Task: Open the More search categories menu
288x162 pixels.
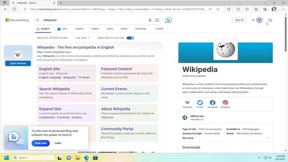Action: click(159, 29)
